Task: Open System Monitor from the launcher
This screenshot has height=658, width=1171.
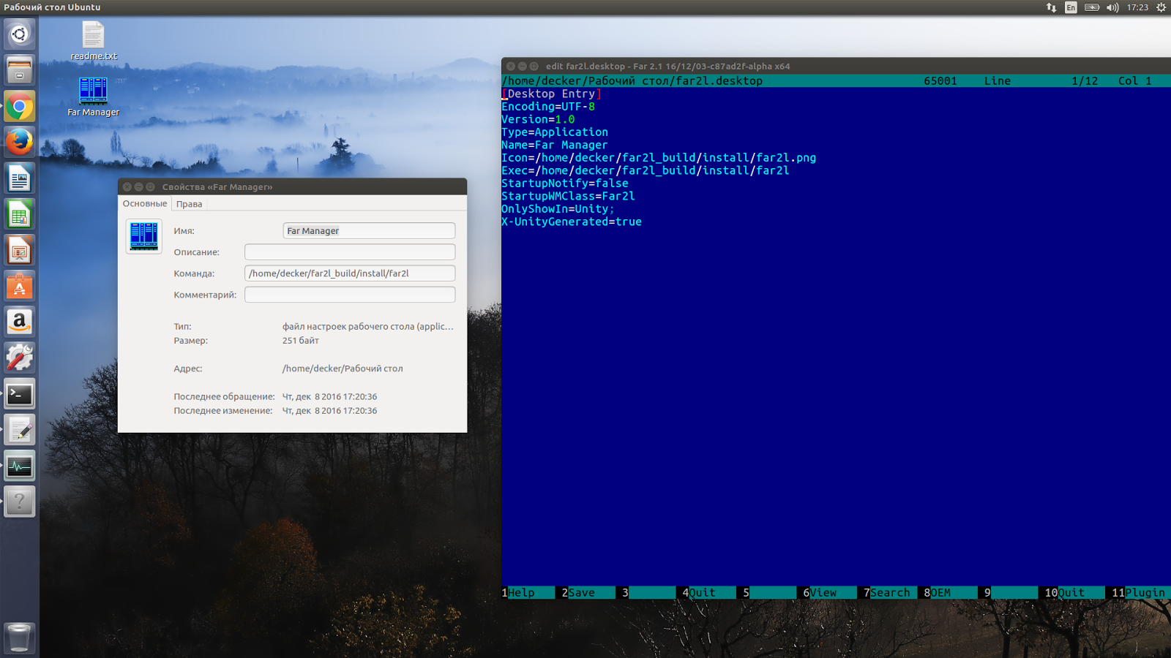Action: (20, 466)
